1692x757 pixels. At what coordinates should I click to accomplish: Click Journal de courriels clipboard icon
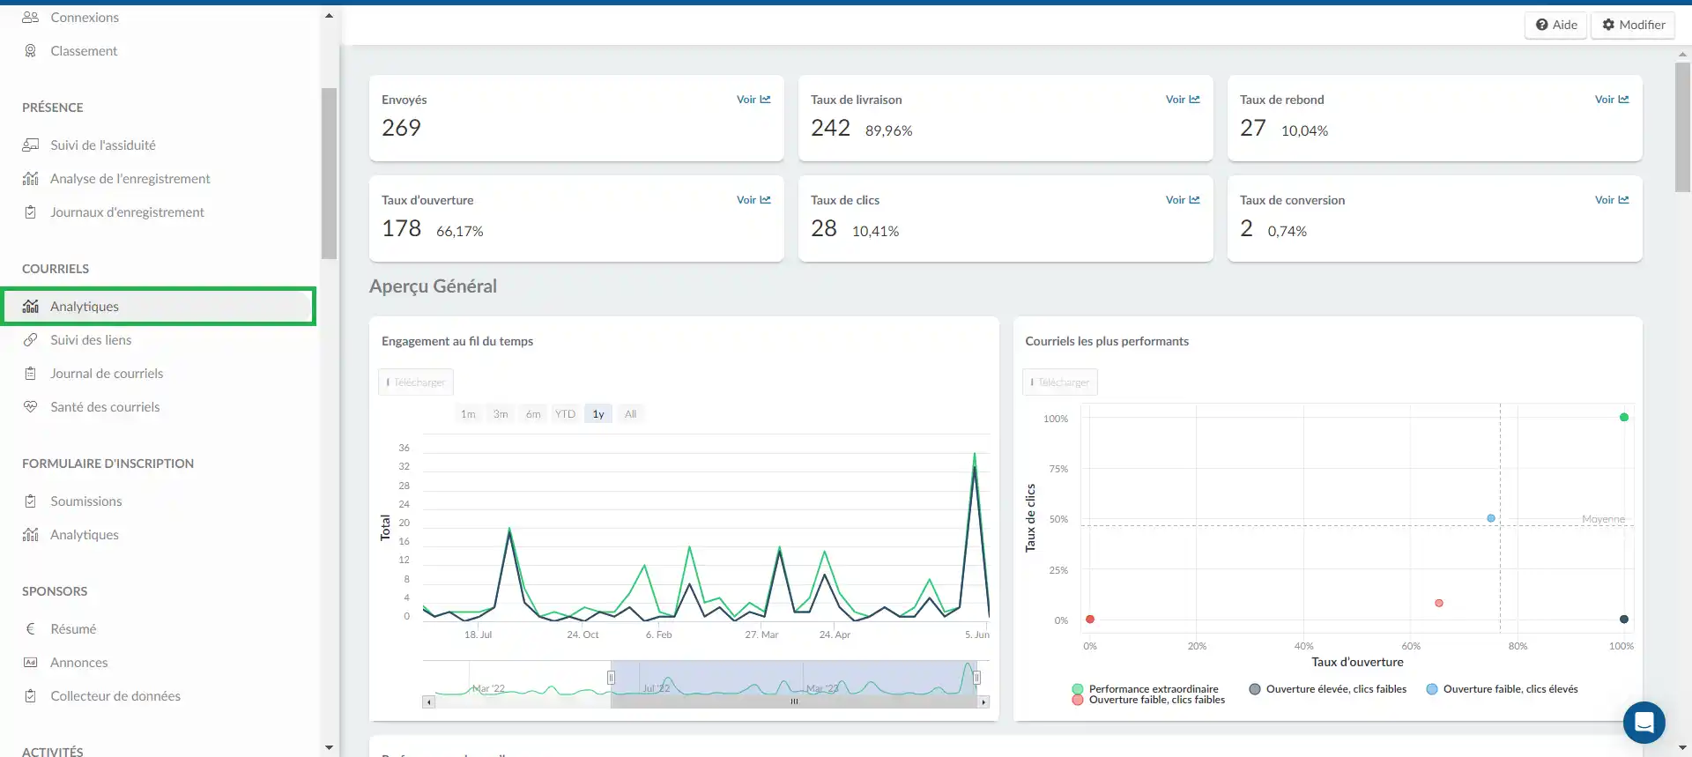pos(30,374)
